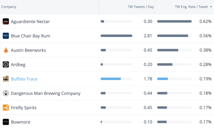Click Aguardiente Nectar engagement rate bar

pos(174,21)
